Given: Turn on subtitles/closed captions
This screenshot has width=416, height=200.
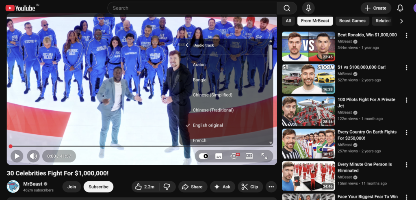Looking at the screenshot, I should pos(219,156).
